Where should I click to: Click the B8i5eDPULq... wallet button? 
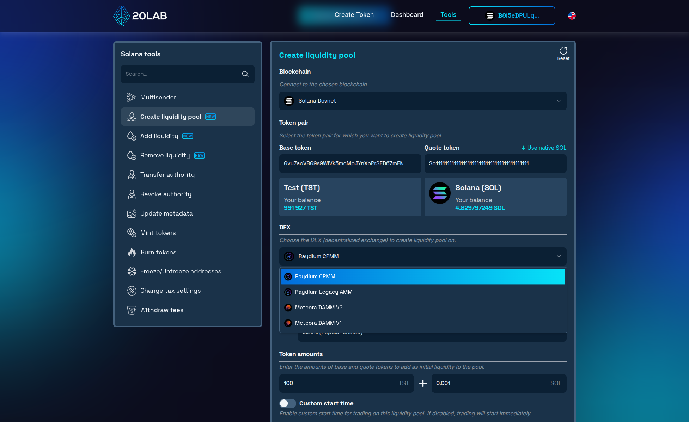pyautogui.click(x=512, y=16)
